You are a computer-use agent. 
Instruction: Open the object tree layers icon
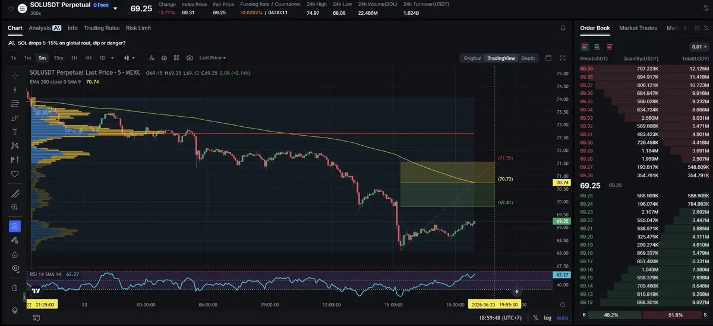pyautogui.click(x=15, y=310)
